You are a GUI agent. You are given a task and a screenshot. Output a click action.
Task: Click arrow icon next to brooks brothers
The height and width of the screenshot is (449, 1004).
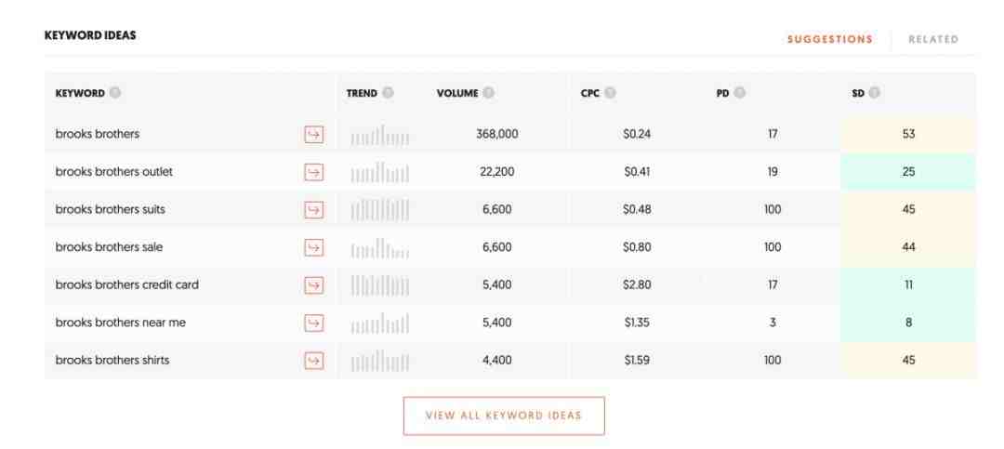(x=314, y=135)
